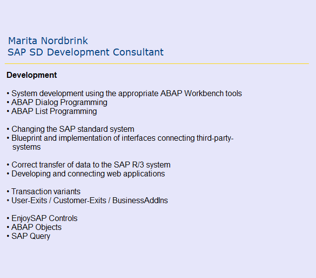Click the ABAP Objects bullet
The width and height of the screenshot is (316, 278).
[36, 227]
